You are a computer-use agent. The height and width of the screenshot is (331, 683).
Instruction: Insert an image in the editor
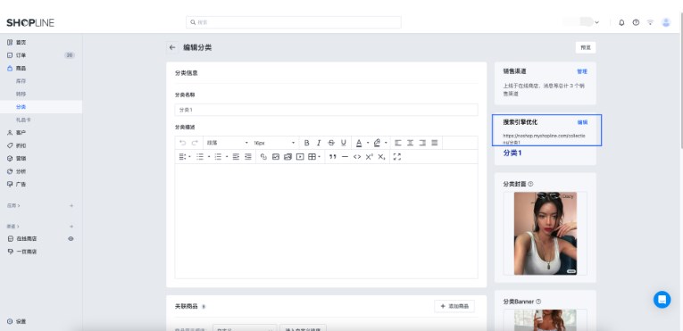(x=276, y=157)
